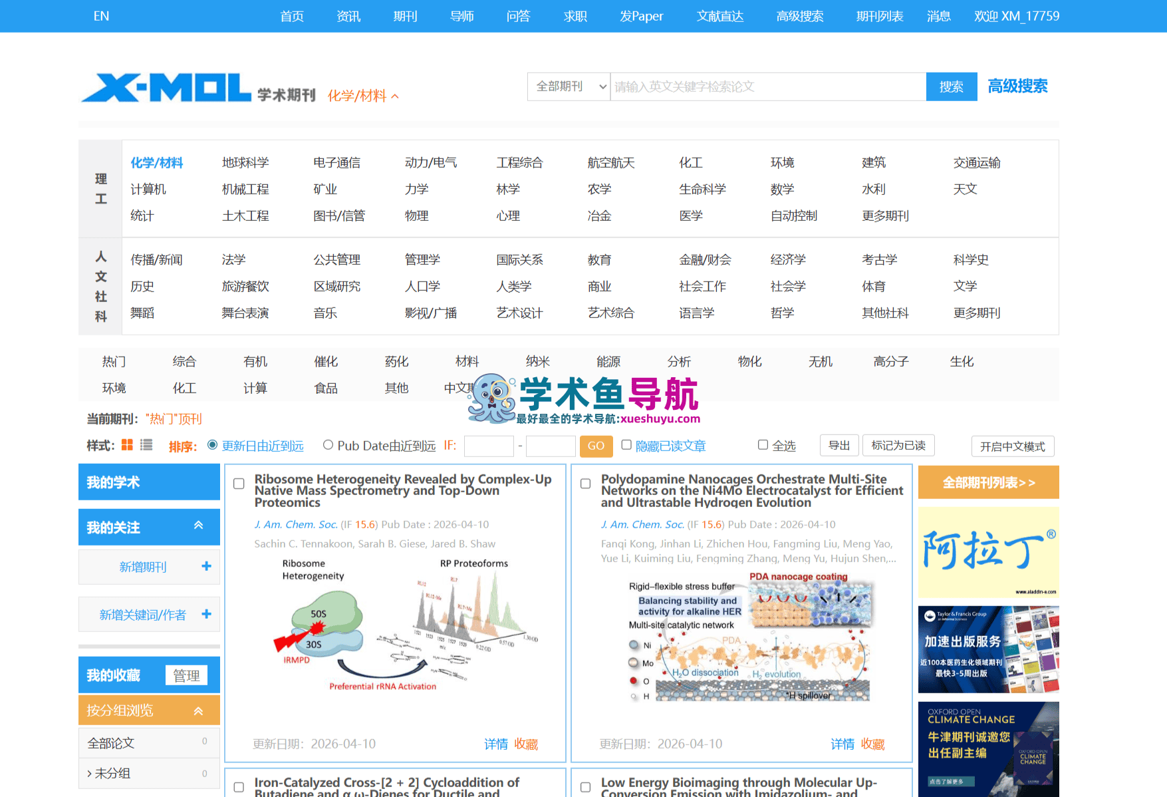1167x797 pixels.
Task: Expand the 未分组 tree item
Action: click(90, 773)
